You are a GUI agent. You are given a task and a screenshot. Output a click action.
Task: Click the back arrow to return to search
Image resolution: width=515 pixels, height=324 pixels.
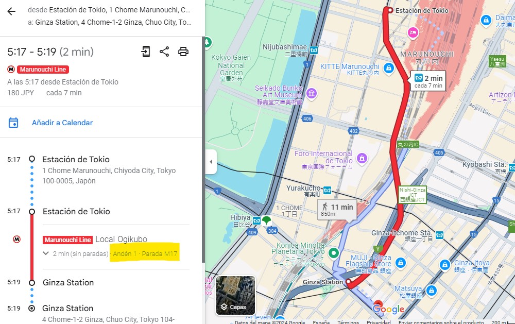pyautogui.click(x=11, y=11)
